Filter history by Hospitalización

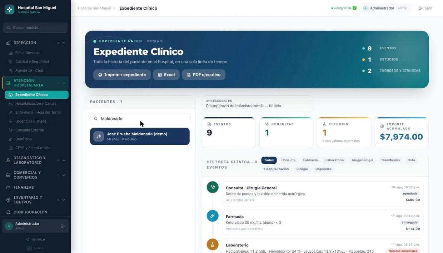(x=277, y=169)
